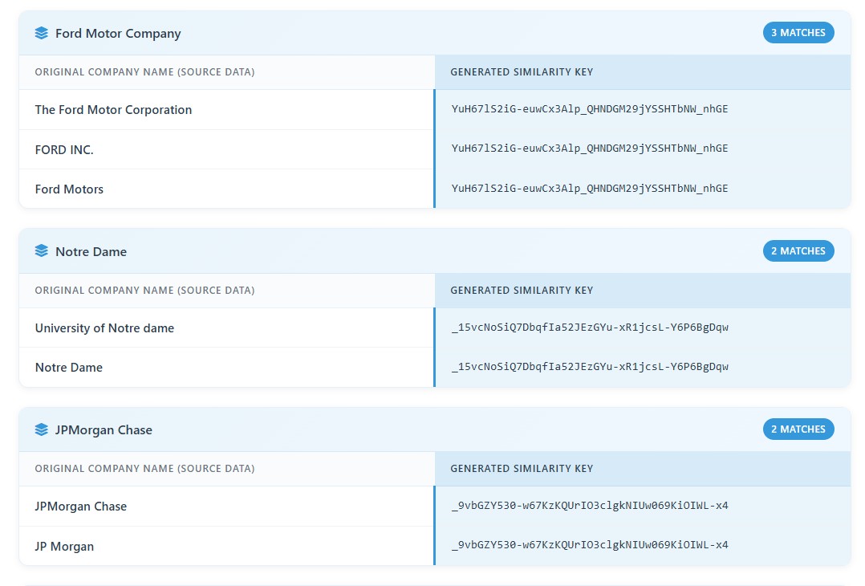Click the 3 MATCHES badge
Screen dimensions: 865x586
tap(798, 33)
